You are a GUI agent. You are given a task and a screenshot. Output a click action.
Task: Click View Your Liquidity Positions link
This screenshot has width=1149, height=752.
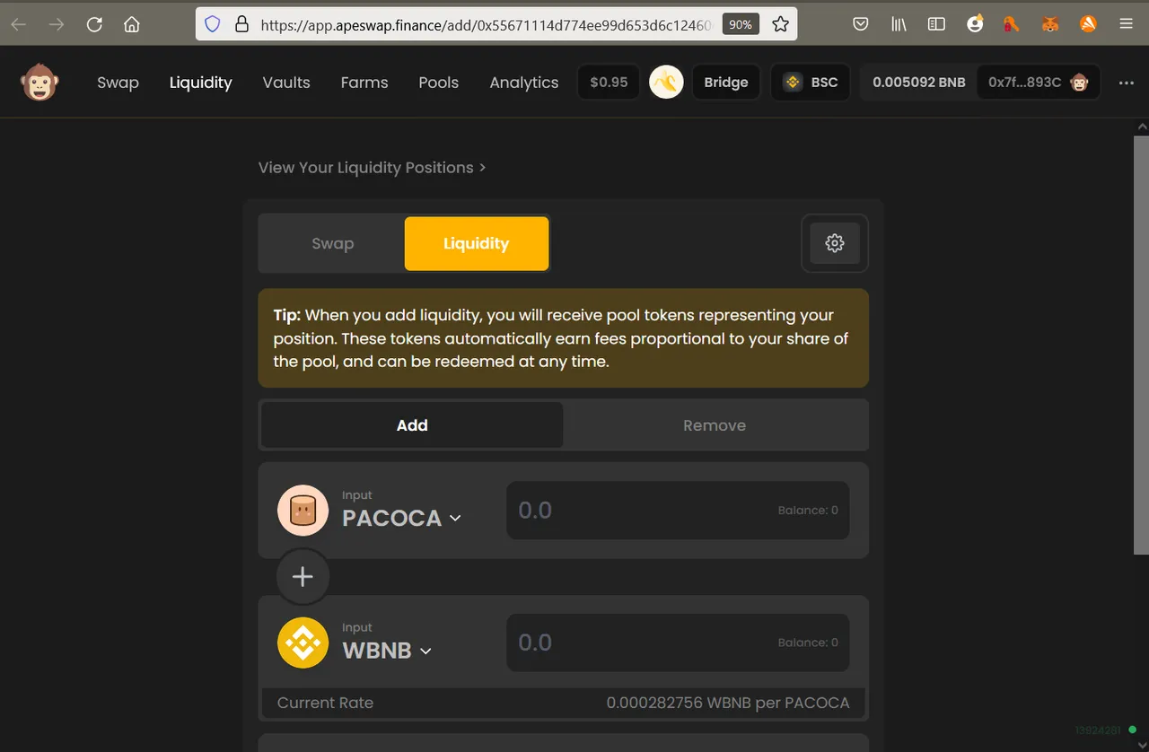(x=372, y=168)
